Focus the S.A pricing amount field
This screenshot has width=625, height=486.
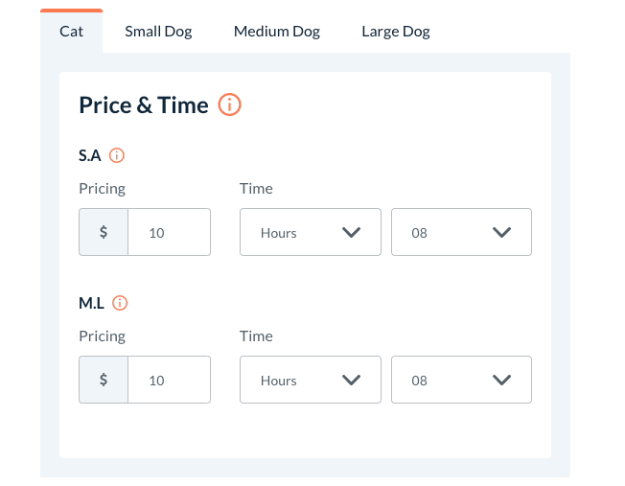click(x=169, y=233)
